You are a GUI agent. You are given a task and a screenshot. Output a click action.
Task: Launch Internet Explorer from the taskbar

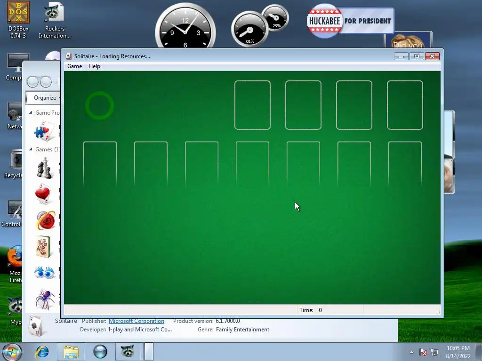(x=42, y=352)
